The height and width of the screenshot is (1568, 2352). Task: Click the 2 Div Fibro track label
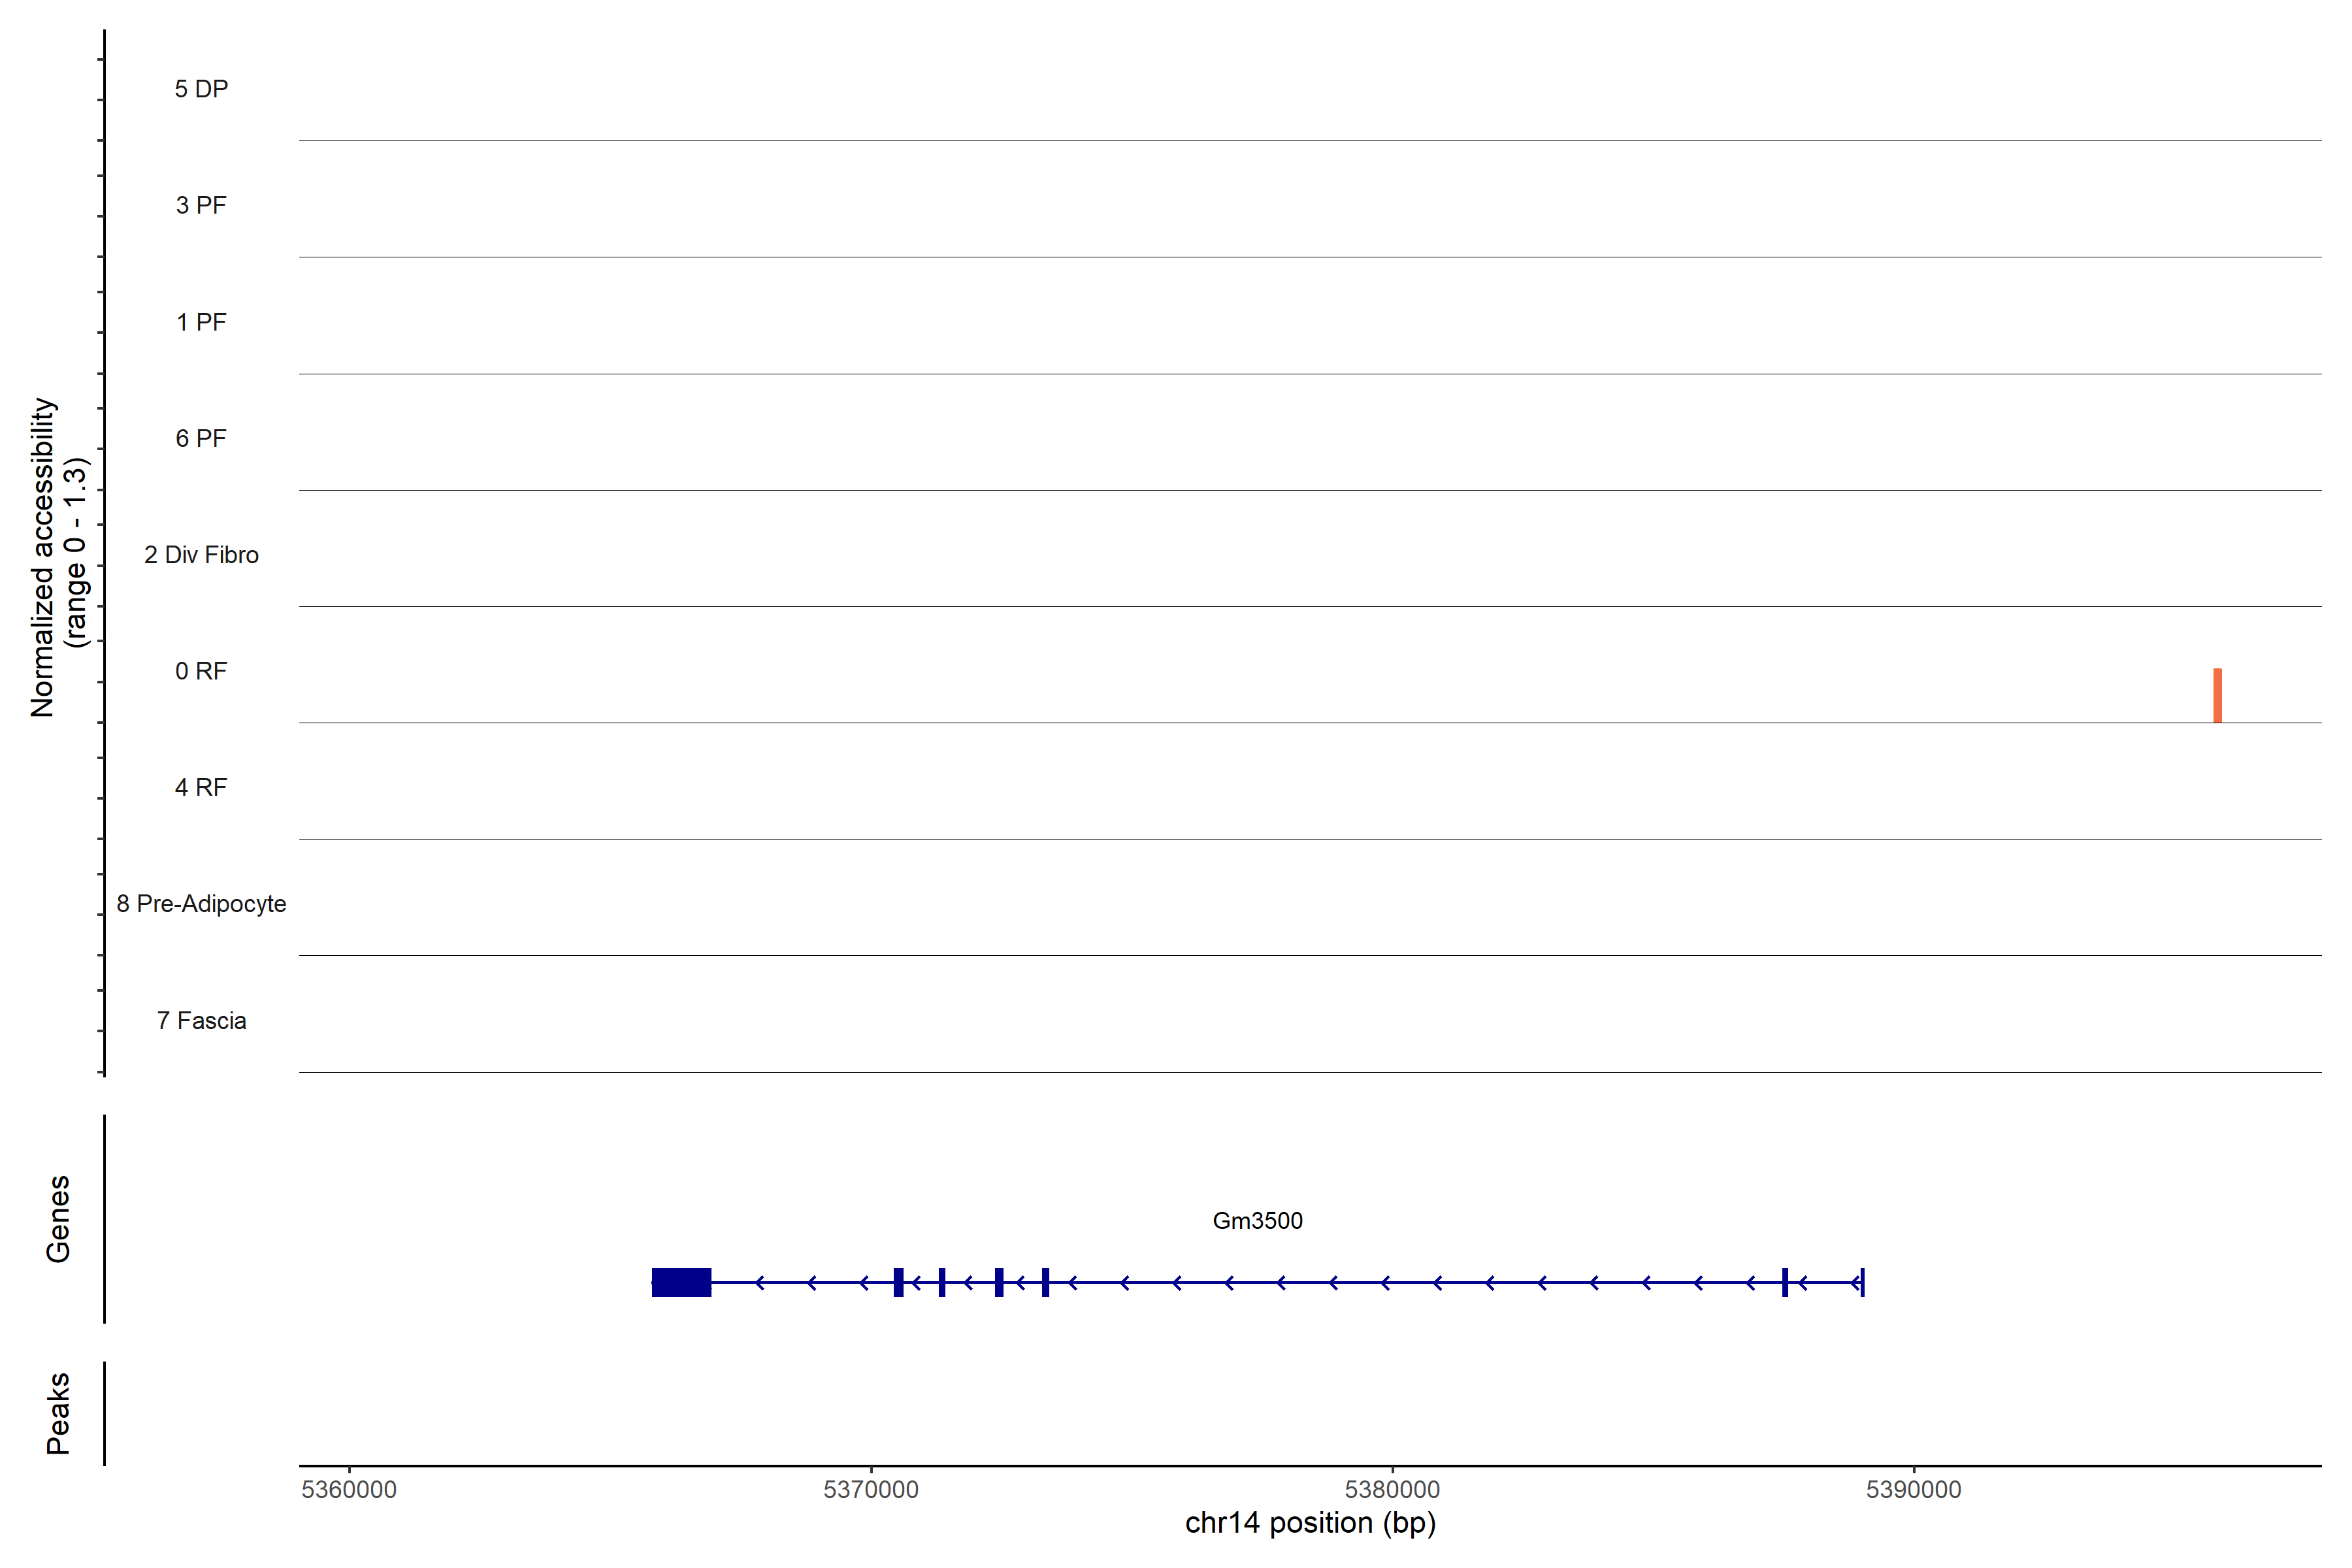[201, 555]
